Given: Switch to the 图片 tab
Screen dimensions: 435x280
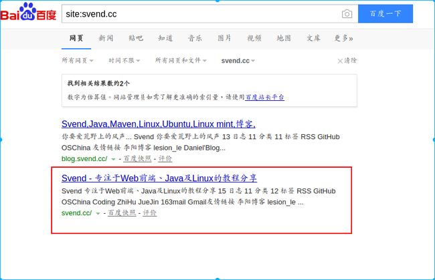Looking at the screenshot, I should tap(224, 38).
